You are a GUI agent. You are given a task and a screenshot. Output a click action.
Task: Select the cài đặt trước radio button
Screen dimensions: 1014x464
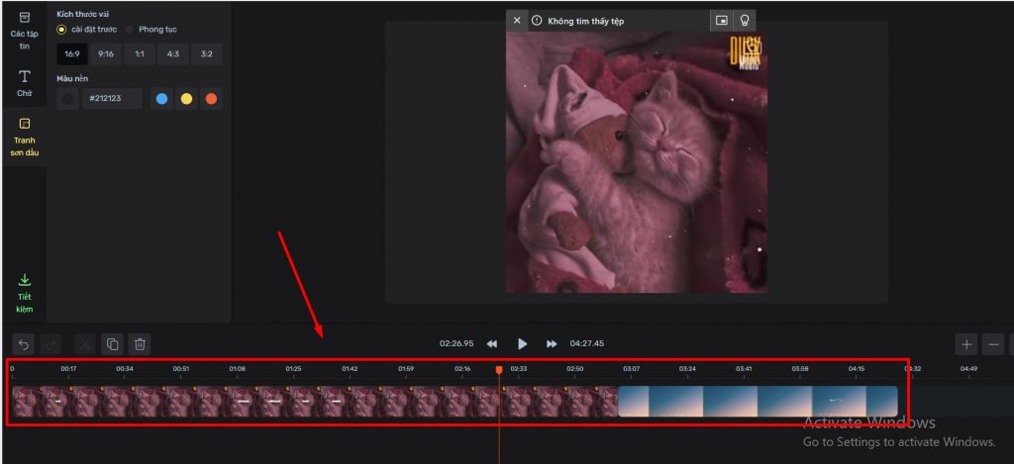(61, 29)
